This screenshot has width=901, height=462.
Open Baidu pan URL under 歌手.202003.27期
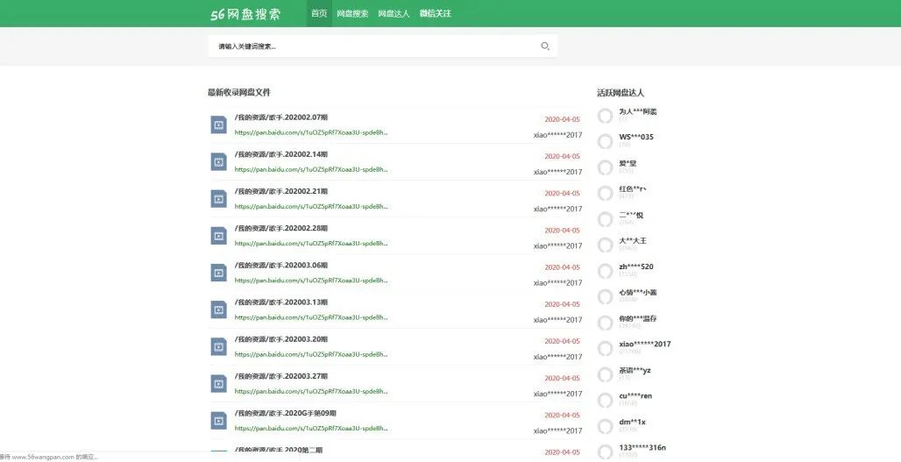(x=311, y=391)
